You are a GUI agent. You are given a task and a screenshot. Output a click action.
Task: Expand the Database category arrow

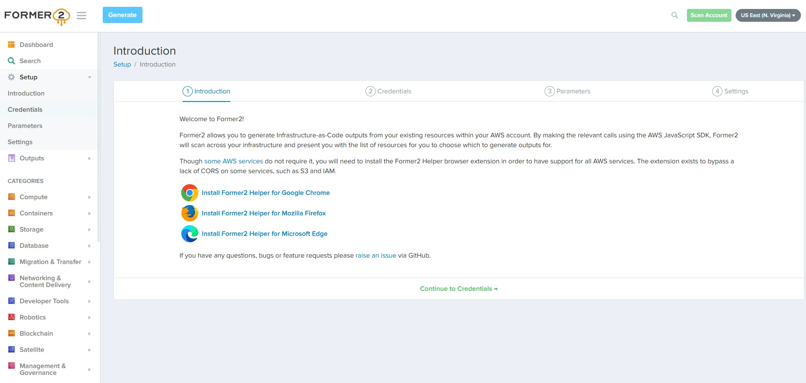click(89, 246)
